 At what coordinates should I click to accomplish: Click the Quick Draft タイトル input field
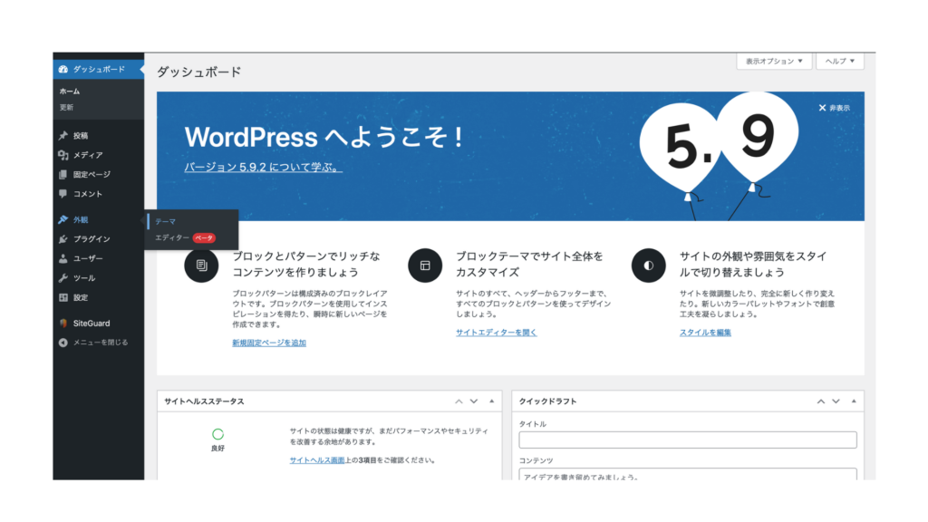688,440
